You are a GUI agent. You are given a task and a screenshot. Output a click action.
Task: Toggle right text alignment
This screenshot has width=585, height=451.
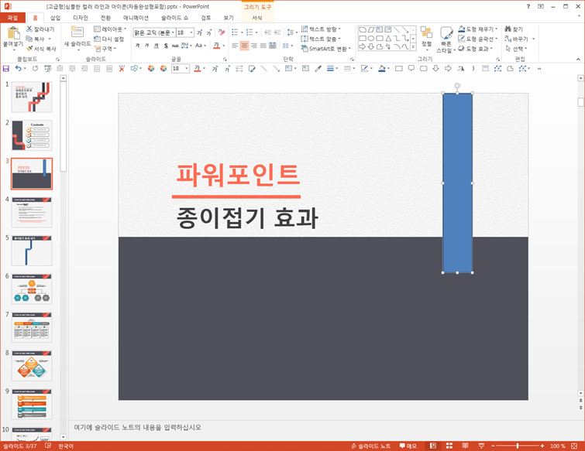pyautogui.click(x=253, y=46)
